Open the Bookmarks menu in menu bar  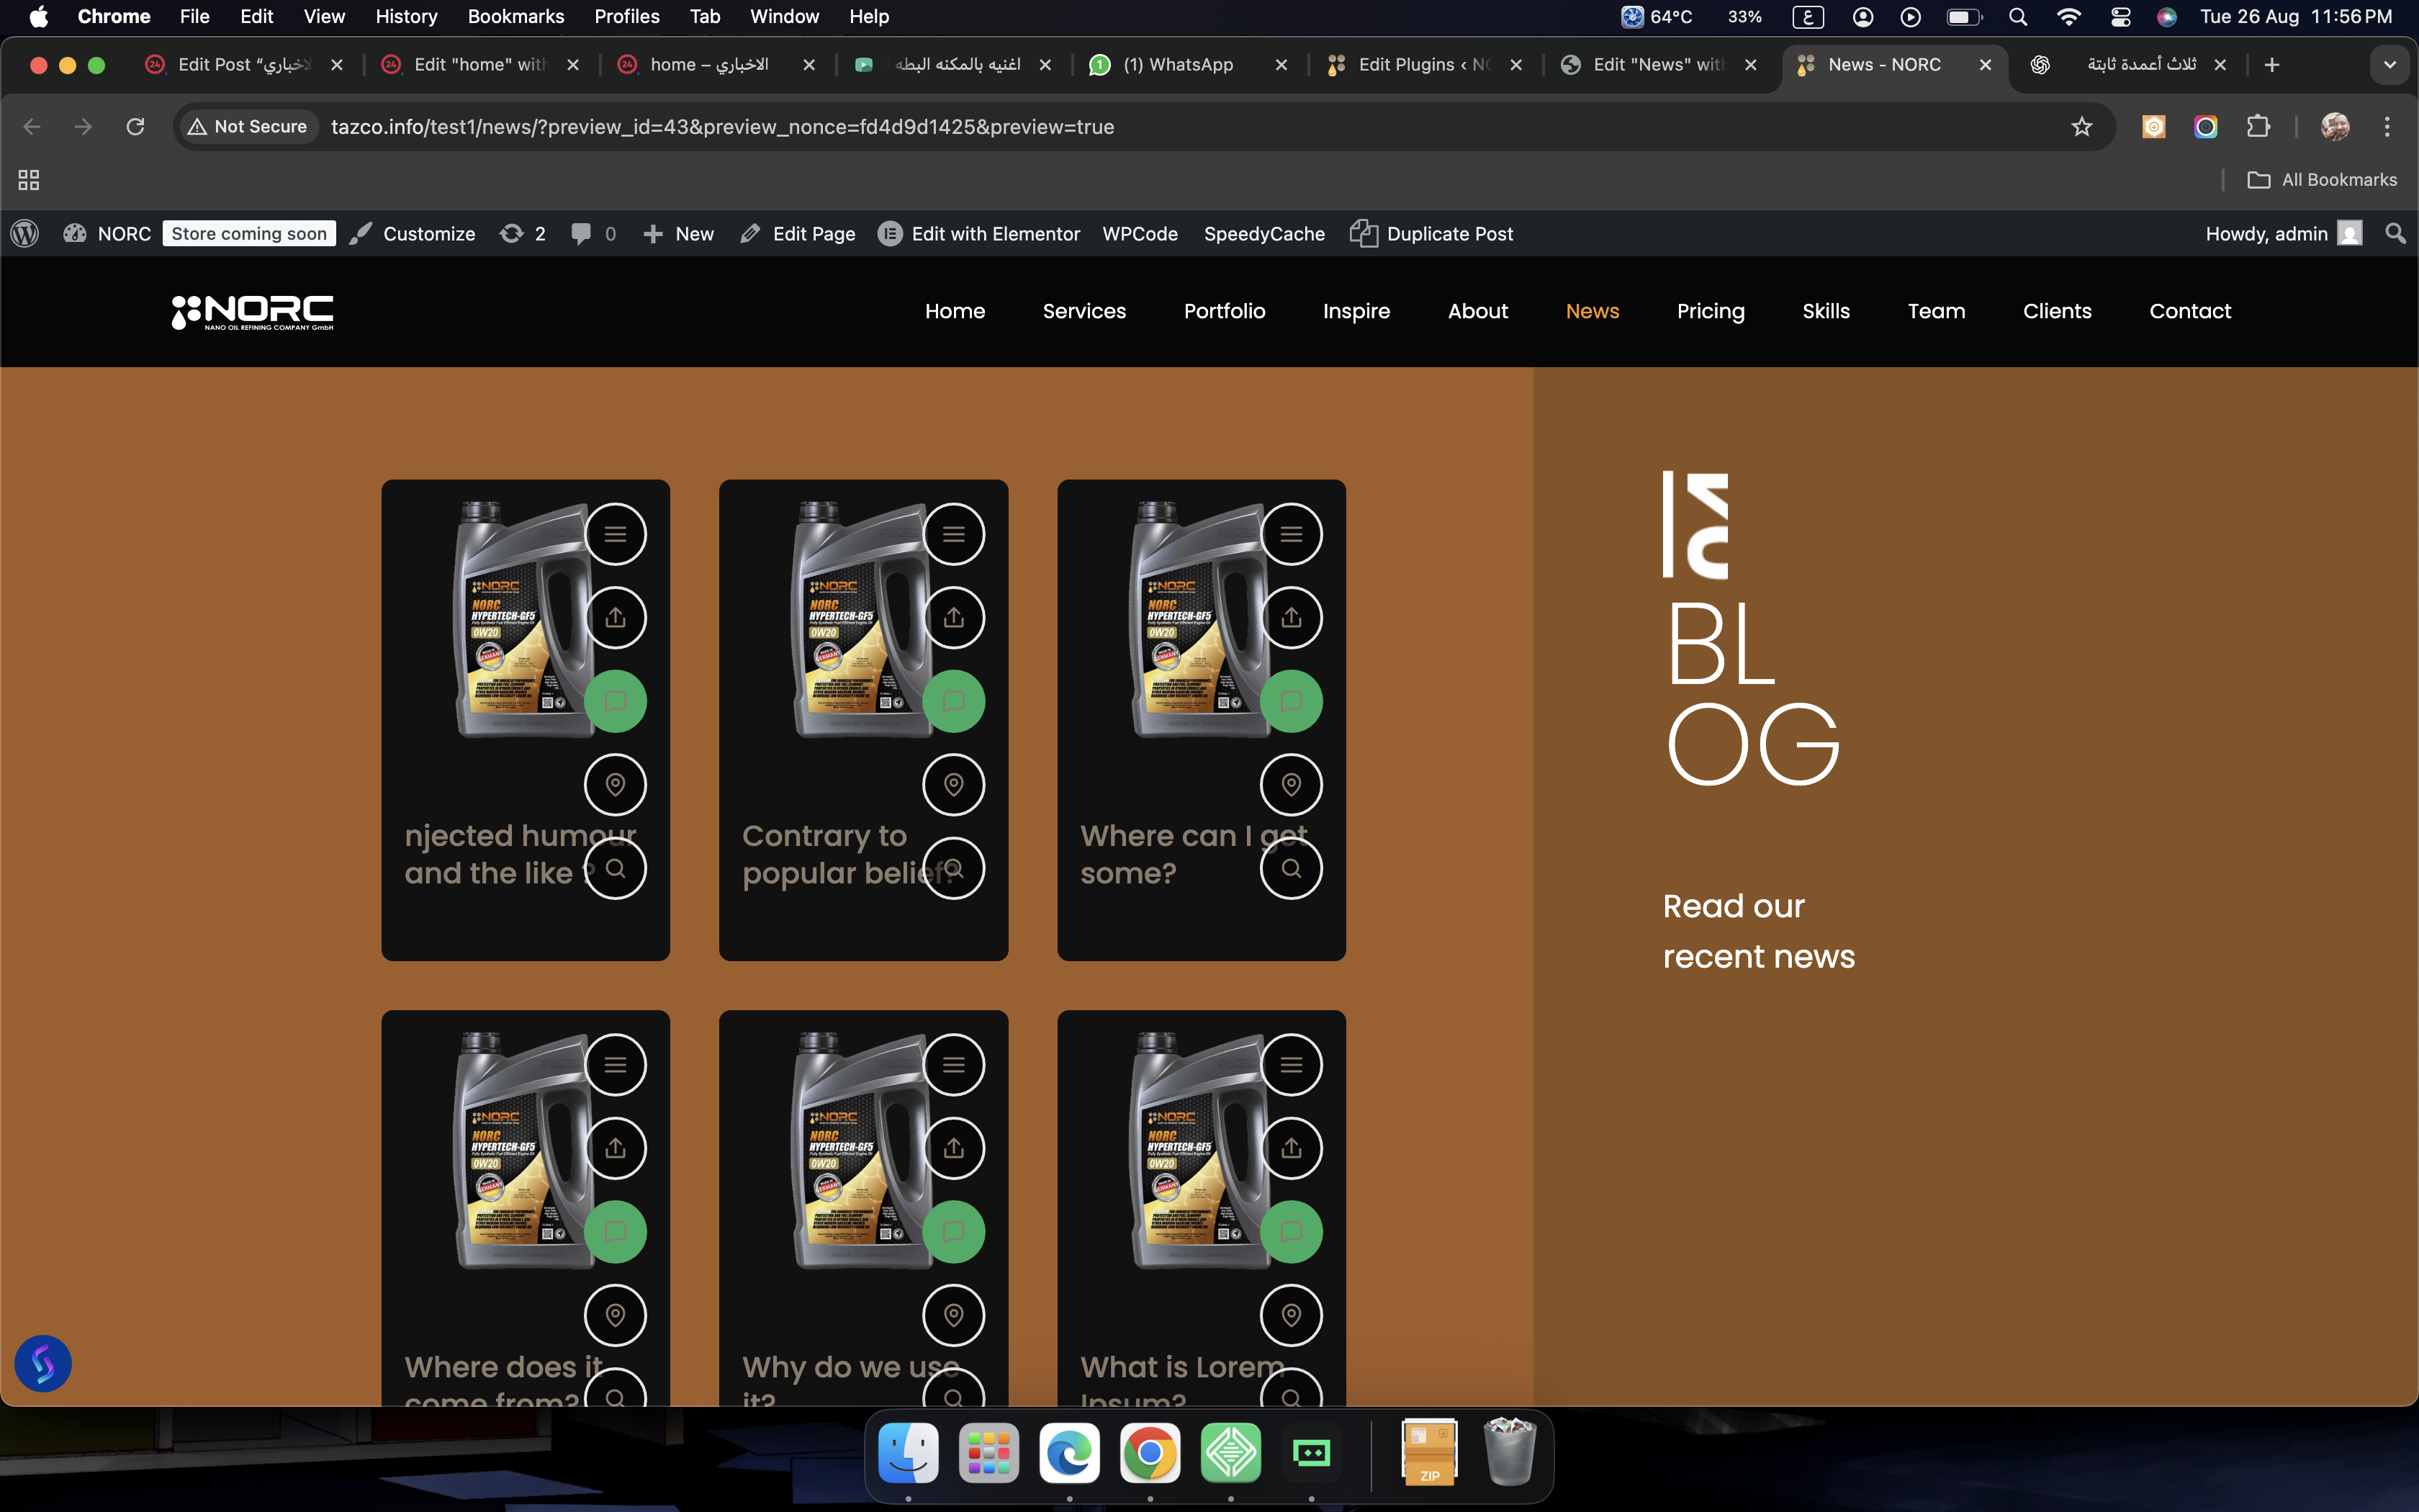click(x=515, y=16)
